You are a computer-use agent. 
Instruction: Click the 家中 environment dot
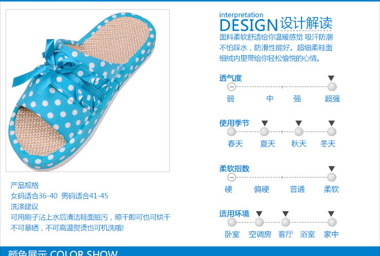click(332, 222)
